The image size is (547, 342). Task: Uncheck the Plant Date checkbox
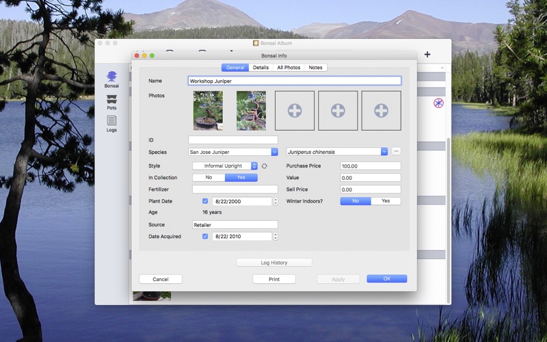point(205,201)
